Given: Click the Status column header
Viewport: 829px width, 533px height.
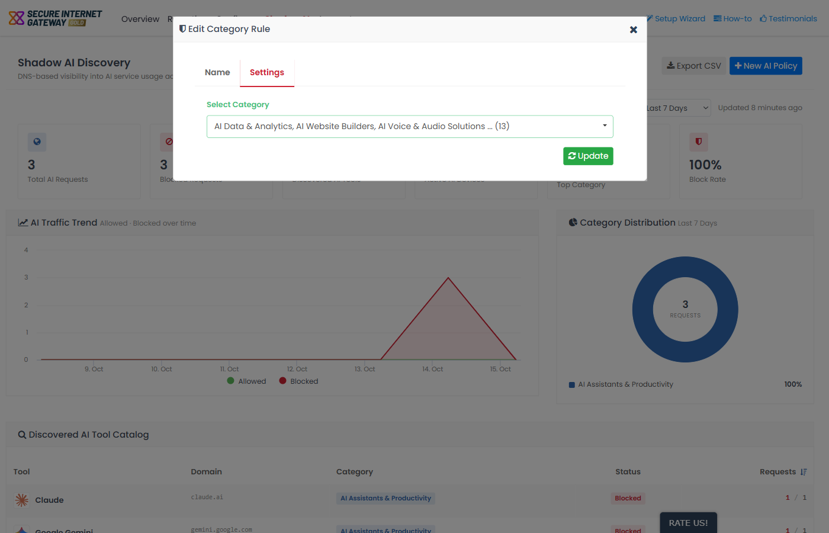Looking at the screenshot, I should (628, 472).
